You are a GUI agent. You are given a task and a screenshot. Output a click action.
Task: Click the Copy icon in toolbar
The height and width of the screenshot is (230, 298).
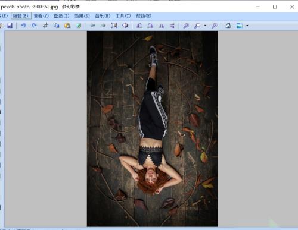tap(57, 26)
